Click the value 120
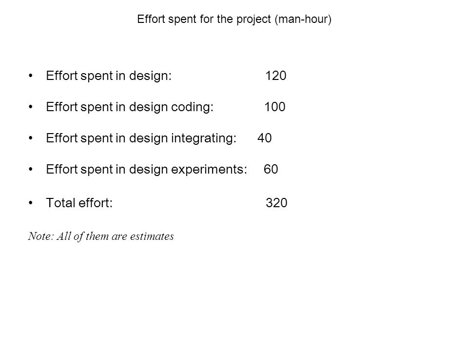 (276, 76)
